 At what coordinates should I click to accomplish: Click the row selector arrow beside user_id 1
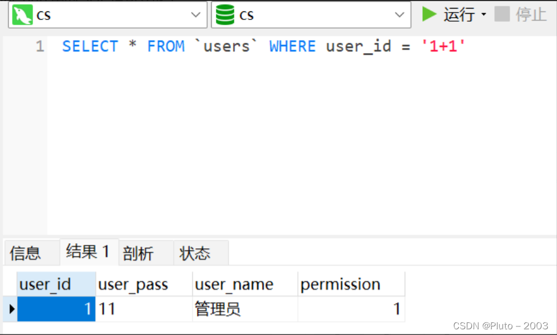pos(10,309)
